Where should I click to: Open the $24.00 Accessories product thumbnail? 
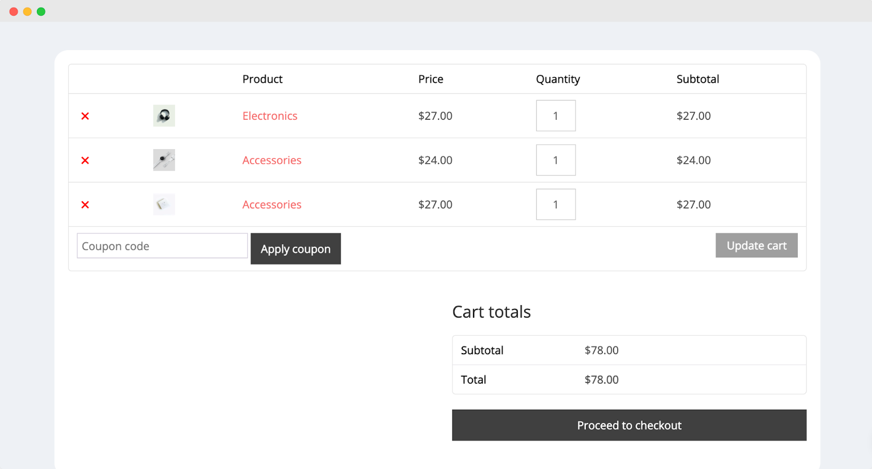coord(164,160)
